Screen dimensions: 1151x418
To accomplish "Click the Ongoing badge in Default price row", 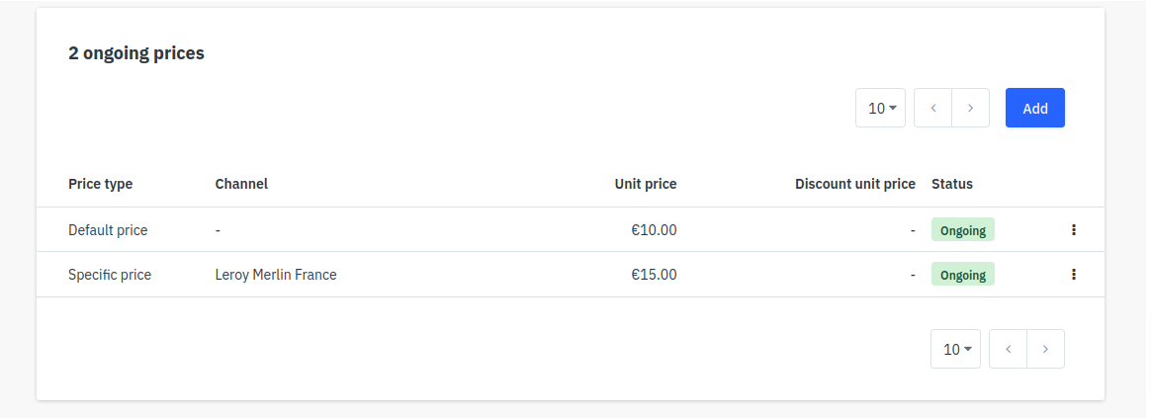I will point(962,229).
